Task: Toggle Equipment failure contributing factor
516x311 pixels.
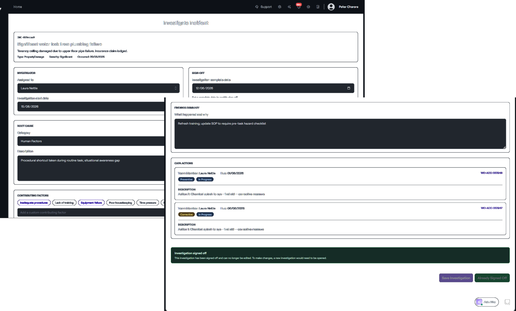Action: click(x=91, y=203)
